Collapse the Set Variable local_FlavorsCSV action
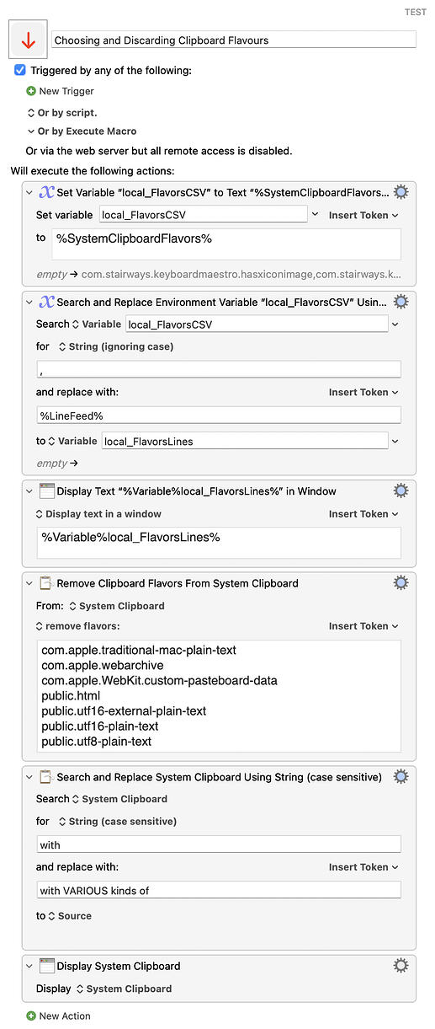The width and height of the screenshot is (435, 1029). [30, 192]
